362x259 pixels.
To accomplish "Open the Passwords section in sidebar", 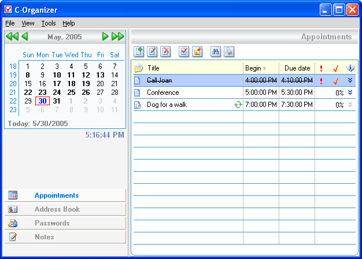I will point(52,223).
